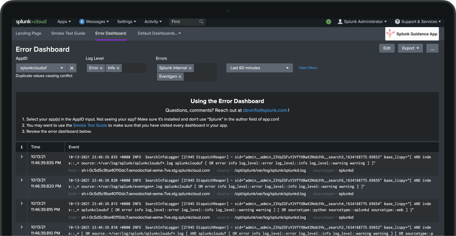Click the Hide Filters link
This screenshot has height=236, width=456.
[308, 68]
